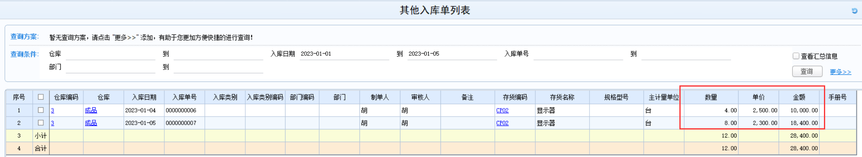Click the 部门 start input field

[x=111, y=67]
